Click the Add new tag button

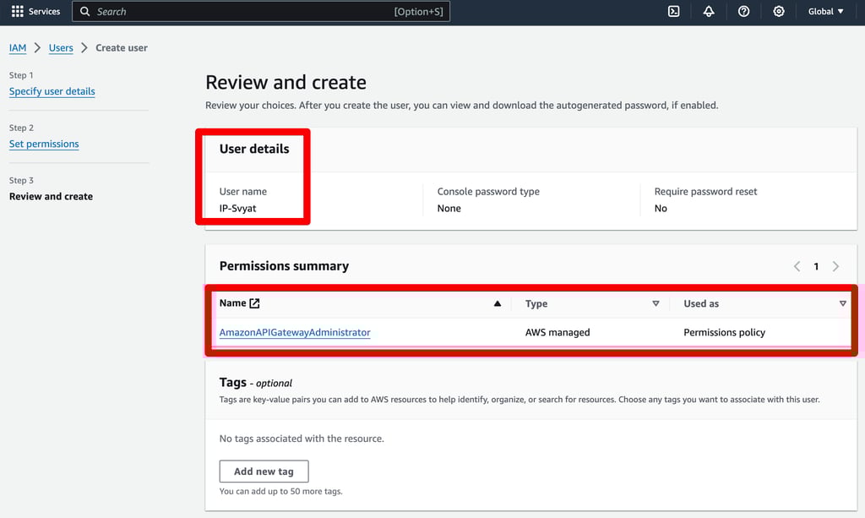(x=264, y=472)
